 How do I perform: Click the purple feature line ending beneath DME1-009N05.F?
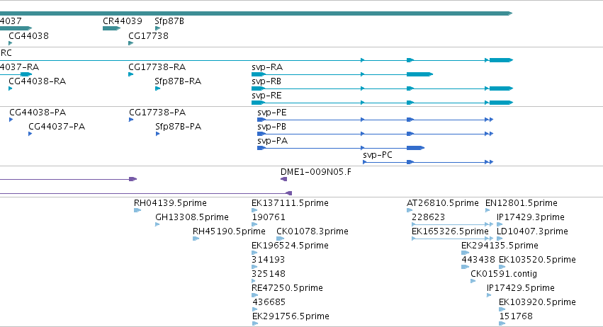(146, 193)
